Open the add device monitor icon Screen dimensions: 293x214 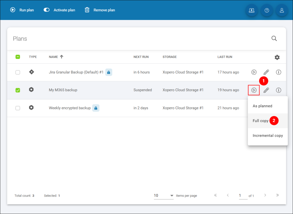click(x=252, y=10)
